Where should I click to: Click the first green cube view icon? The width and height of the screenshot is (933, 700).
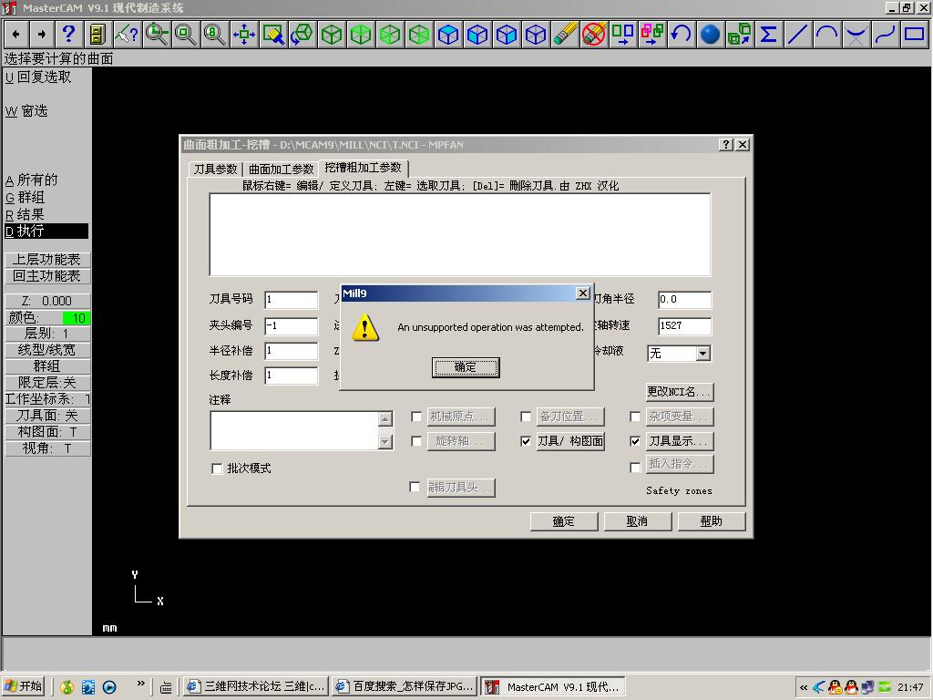[x=332, y=35]
